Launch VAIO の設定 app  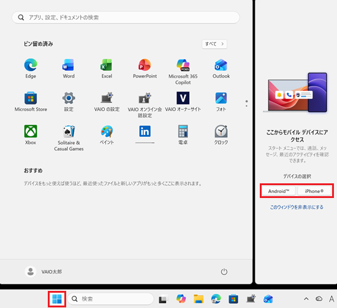pyautogui.click(x=107, y=102)
